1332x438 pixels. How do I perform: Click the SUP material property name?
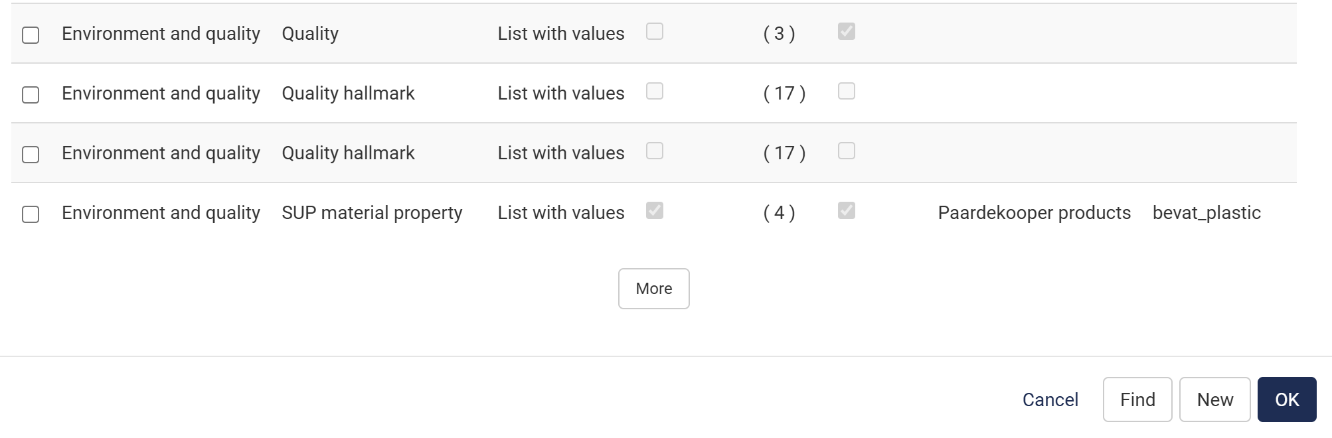click(x=372, y=213)
